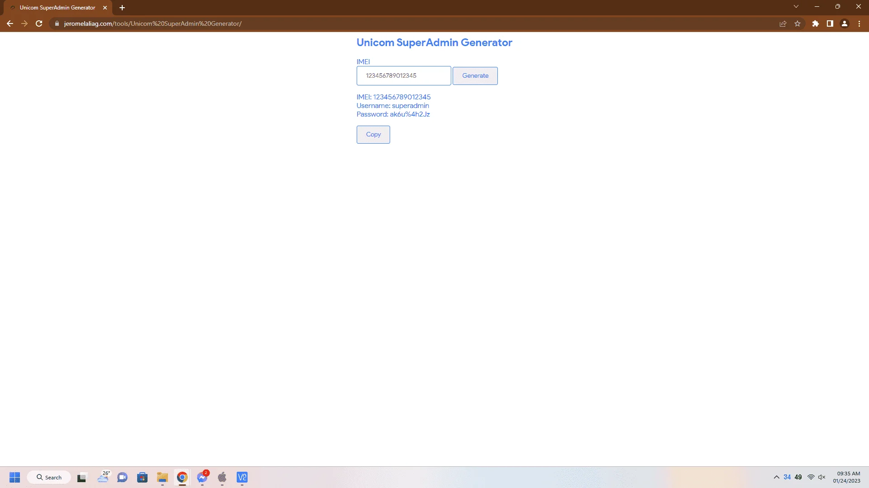Toggle the browser side panel

pos(830,23)
